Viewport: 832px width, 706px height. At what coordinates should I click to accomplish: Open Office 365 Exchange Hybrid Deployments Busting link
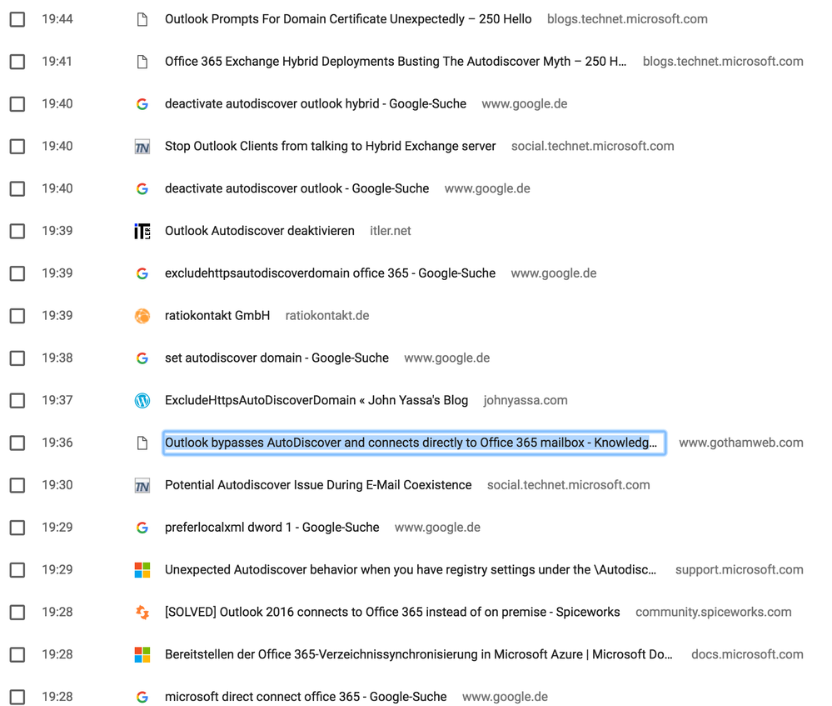click(x=396, y=62)
